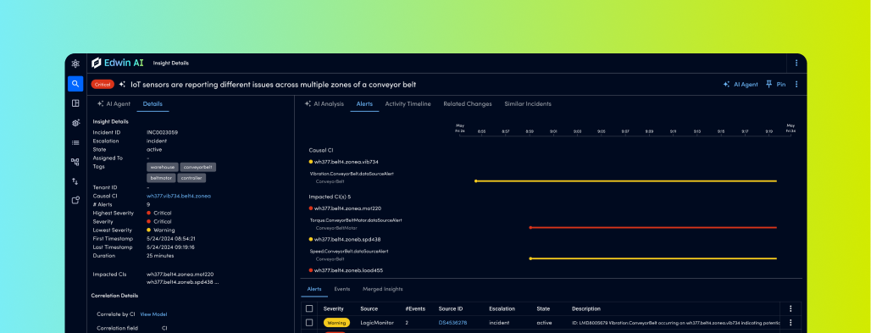Click the conveyorbelt tag
Screen dimensions: 871x333
(198, 167)
